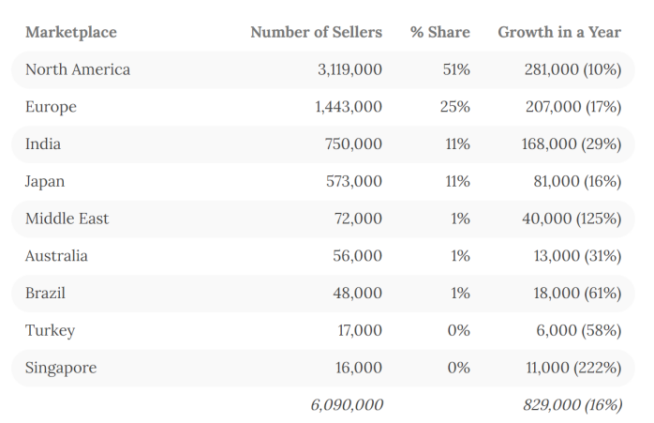The height and width of the screenshot is (423, 654).
Task: Click the Marketplace column header
Action: click(71, 32)
